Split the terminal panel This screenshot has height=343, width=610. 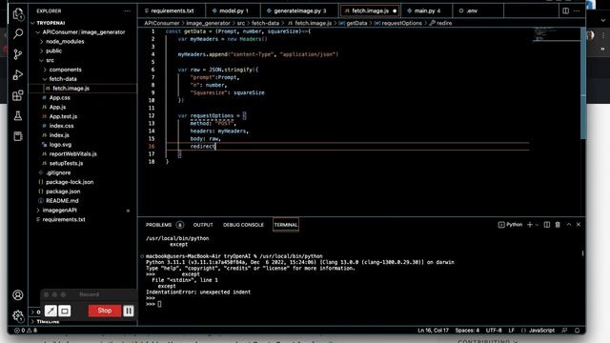pos(547,225)
